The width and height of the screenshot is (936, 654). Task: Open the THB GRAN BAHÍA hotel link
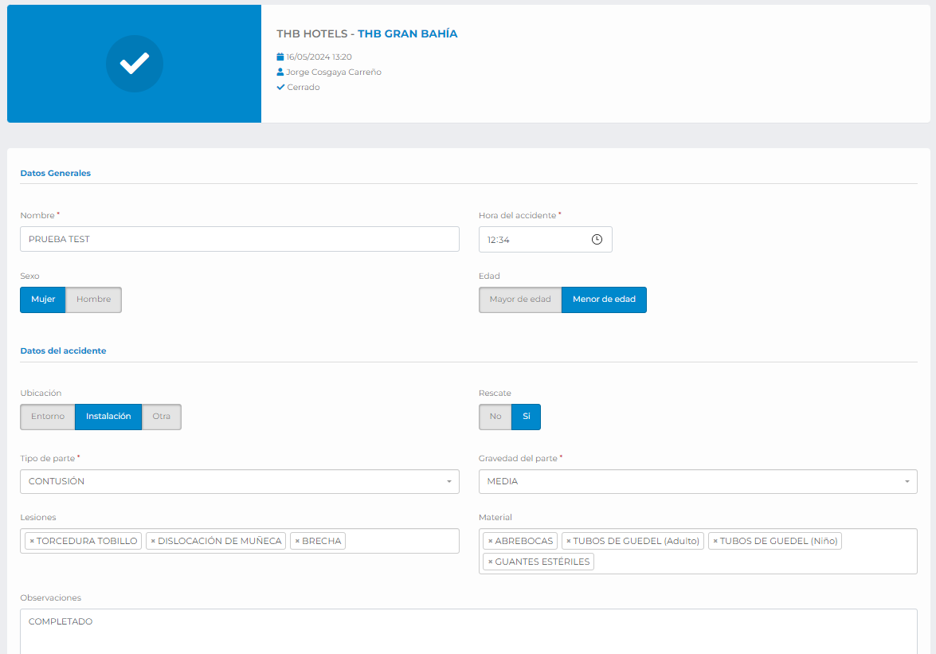coord(407,34)
